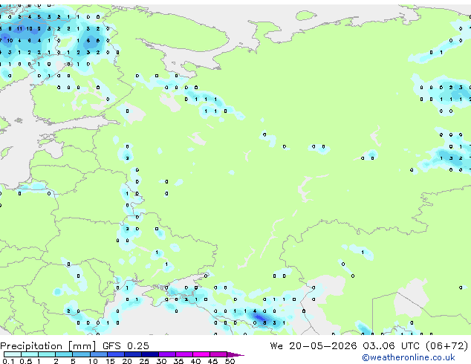Select the 20–25 mm legend swatch

coord(132,354)
